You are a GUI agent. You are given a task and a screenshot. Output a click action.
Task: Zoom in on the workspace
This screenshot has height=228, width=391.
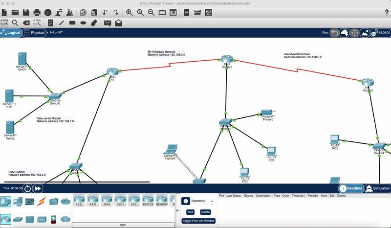129,13
